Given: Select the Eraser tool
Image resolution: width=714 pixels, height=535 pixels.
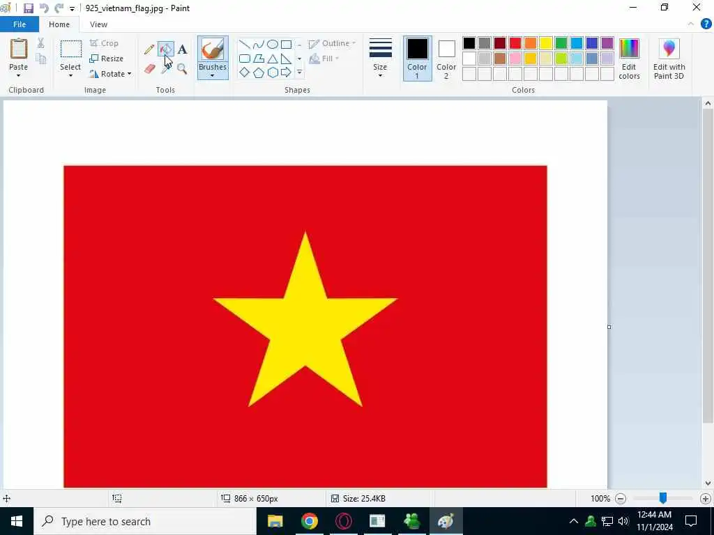Looking at the screenshot, I should click(149, 69).
